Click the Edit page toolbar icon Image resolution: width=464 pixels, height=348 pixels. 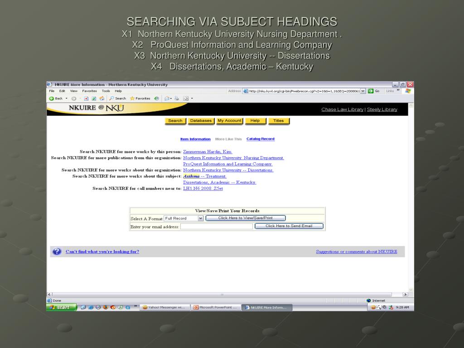(186, 98)
